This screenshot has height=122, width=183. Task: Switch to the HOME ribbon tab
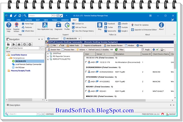(18, 20)
